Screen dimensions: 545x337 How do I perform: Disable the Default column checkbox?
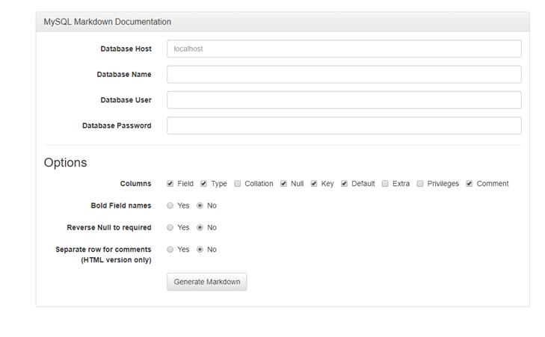coord(344,183)
